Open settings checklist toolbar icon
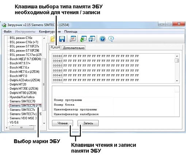Viewport: 186px width, 156px height. coord(73,39)
